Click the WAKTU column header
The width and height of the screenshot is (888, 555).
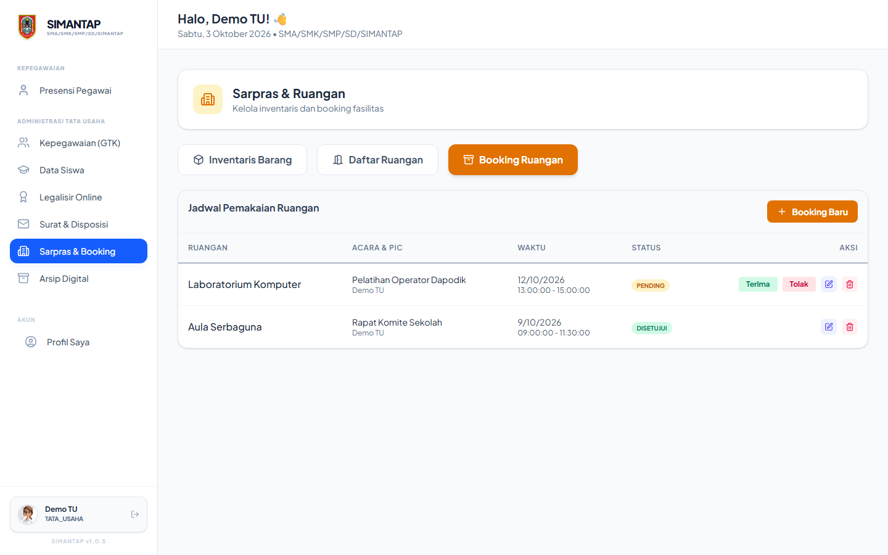[532, 248]
